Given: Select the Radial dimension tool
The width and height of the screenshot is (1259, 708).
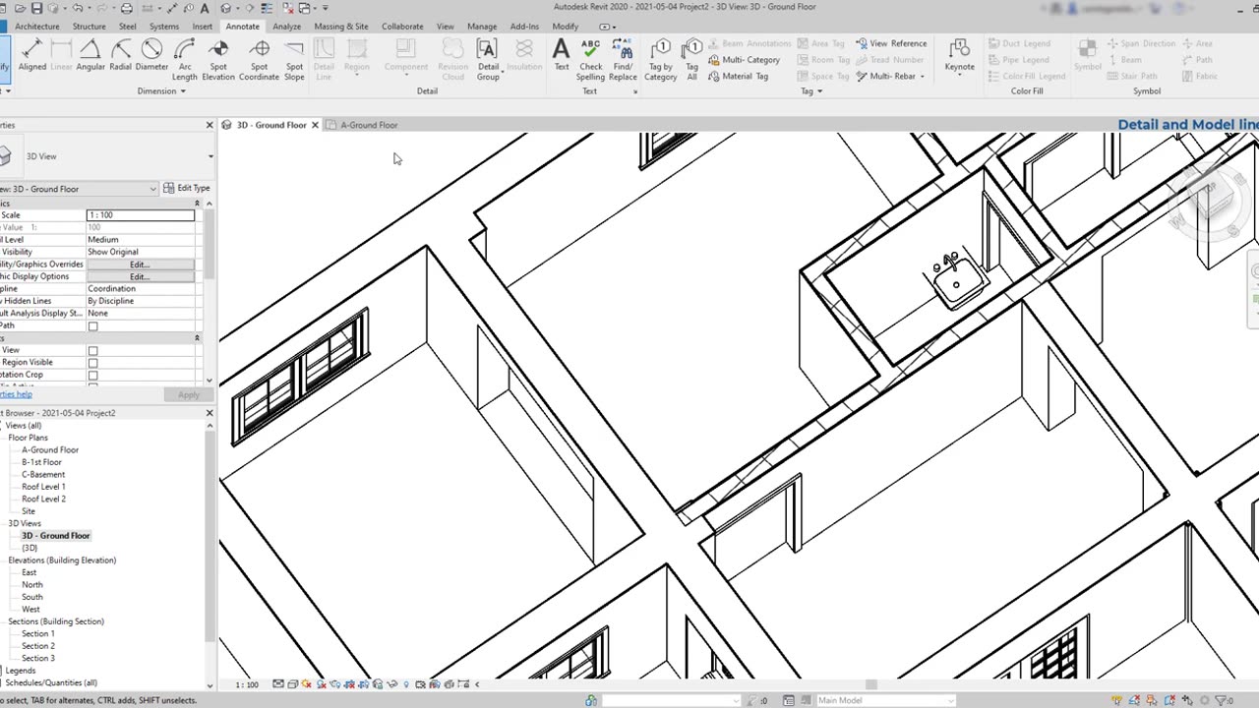Looking at the screenshot, I should click(x=121, y=56).
